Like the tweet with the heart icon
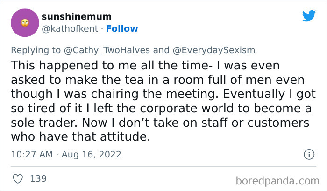Image resolution: width=327 pixels, height=191 pixels. pyautogui.click(x=18, y=178)
